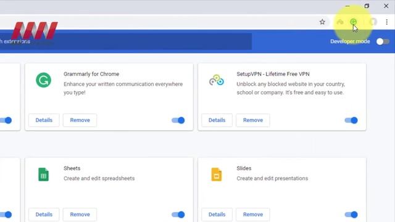View Details for Slides

(217, 215)
